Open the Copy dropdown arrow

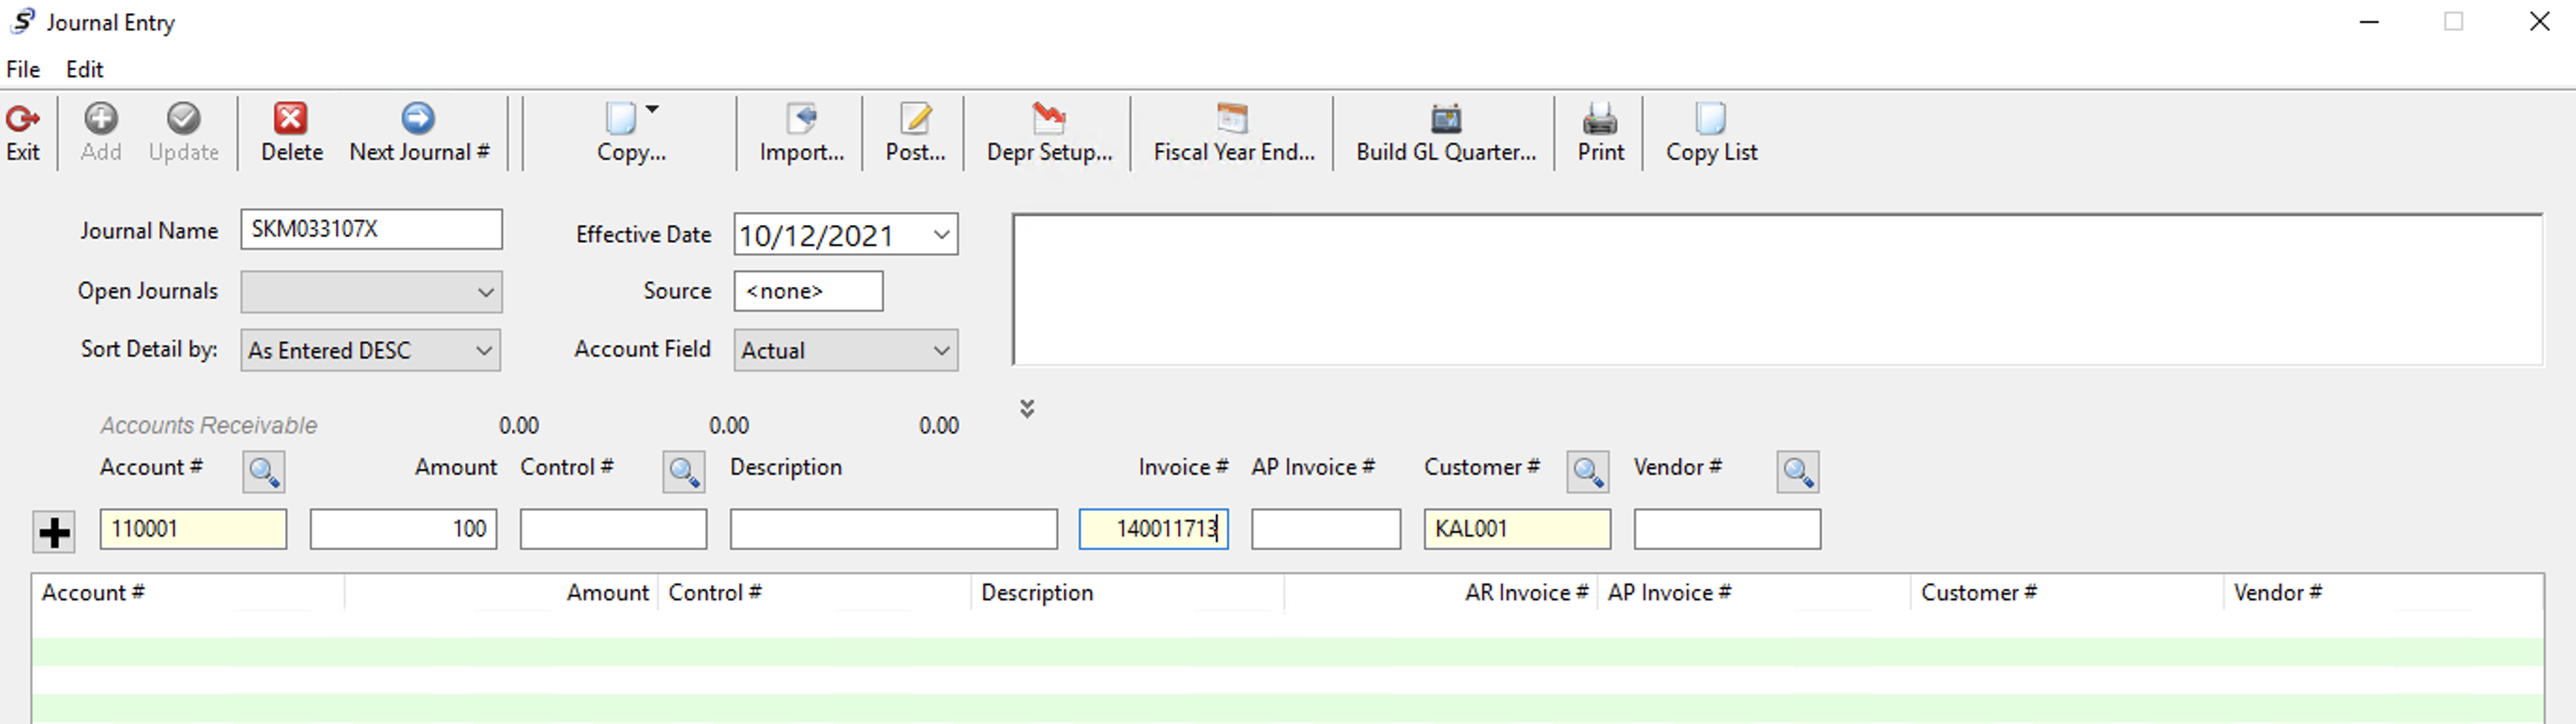pyautogui.click(x=652, y=109)
